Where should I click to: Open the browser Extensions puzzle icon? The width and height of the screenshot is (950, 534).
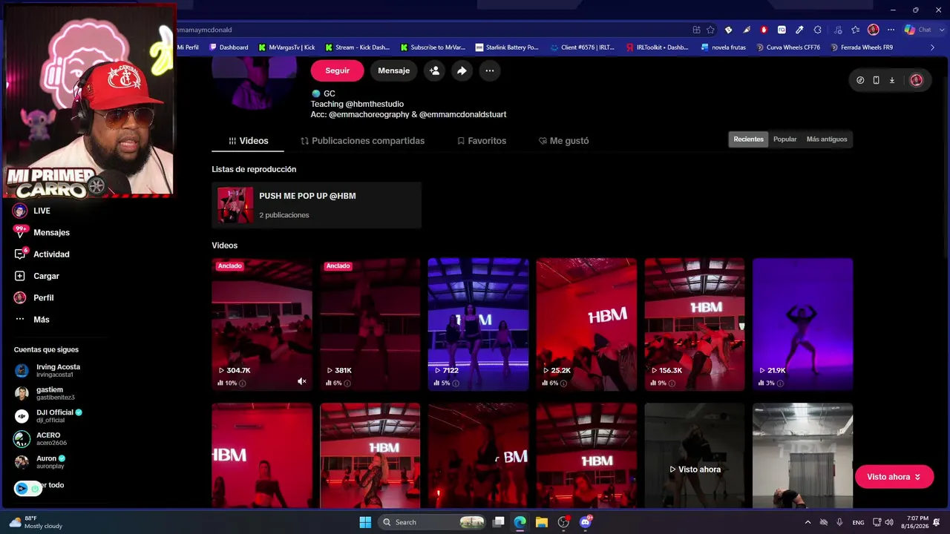(818, 30)
